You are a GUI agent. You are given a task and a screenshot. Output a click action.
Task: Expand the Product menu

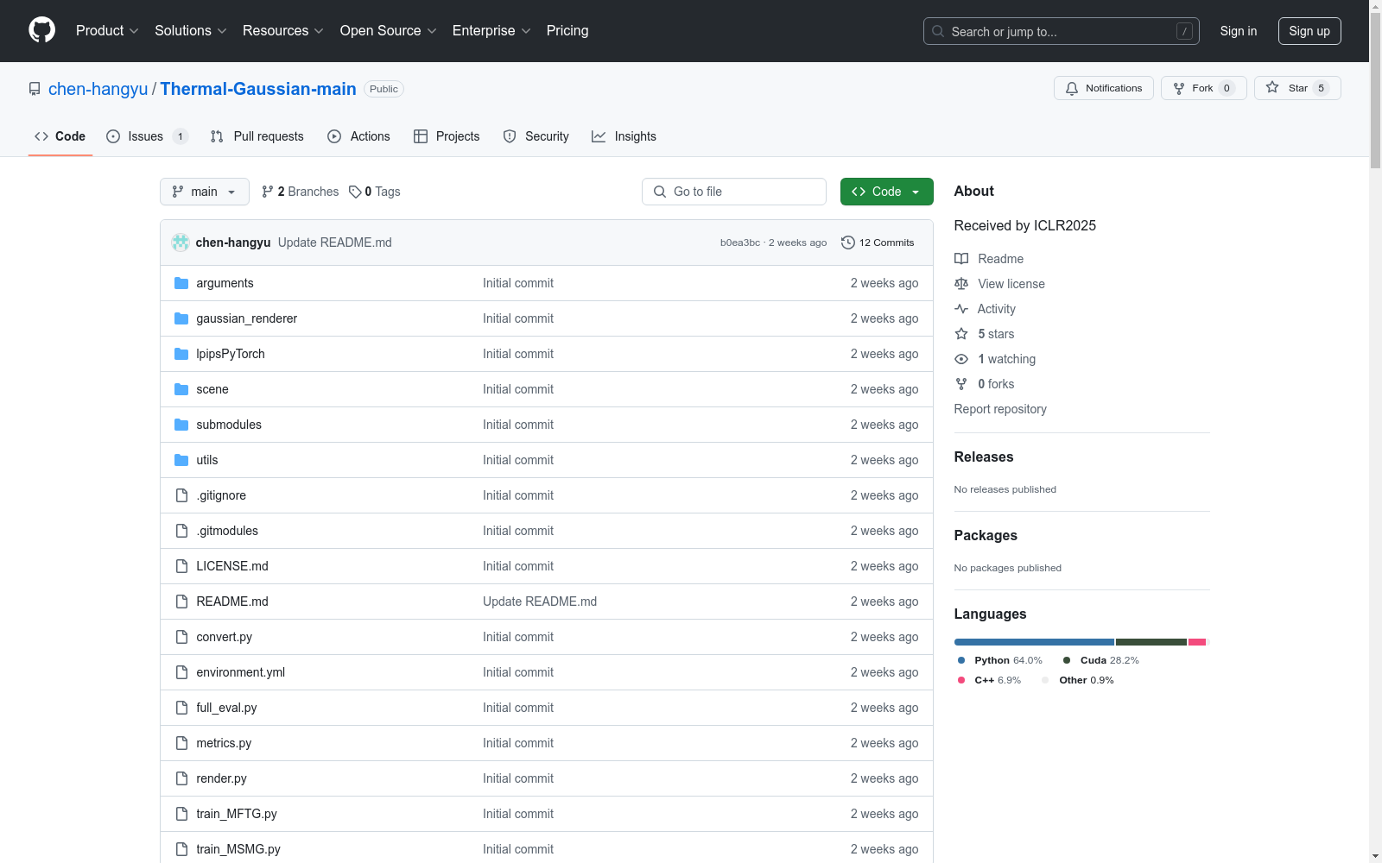coord(106,31)
